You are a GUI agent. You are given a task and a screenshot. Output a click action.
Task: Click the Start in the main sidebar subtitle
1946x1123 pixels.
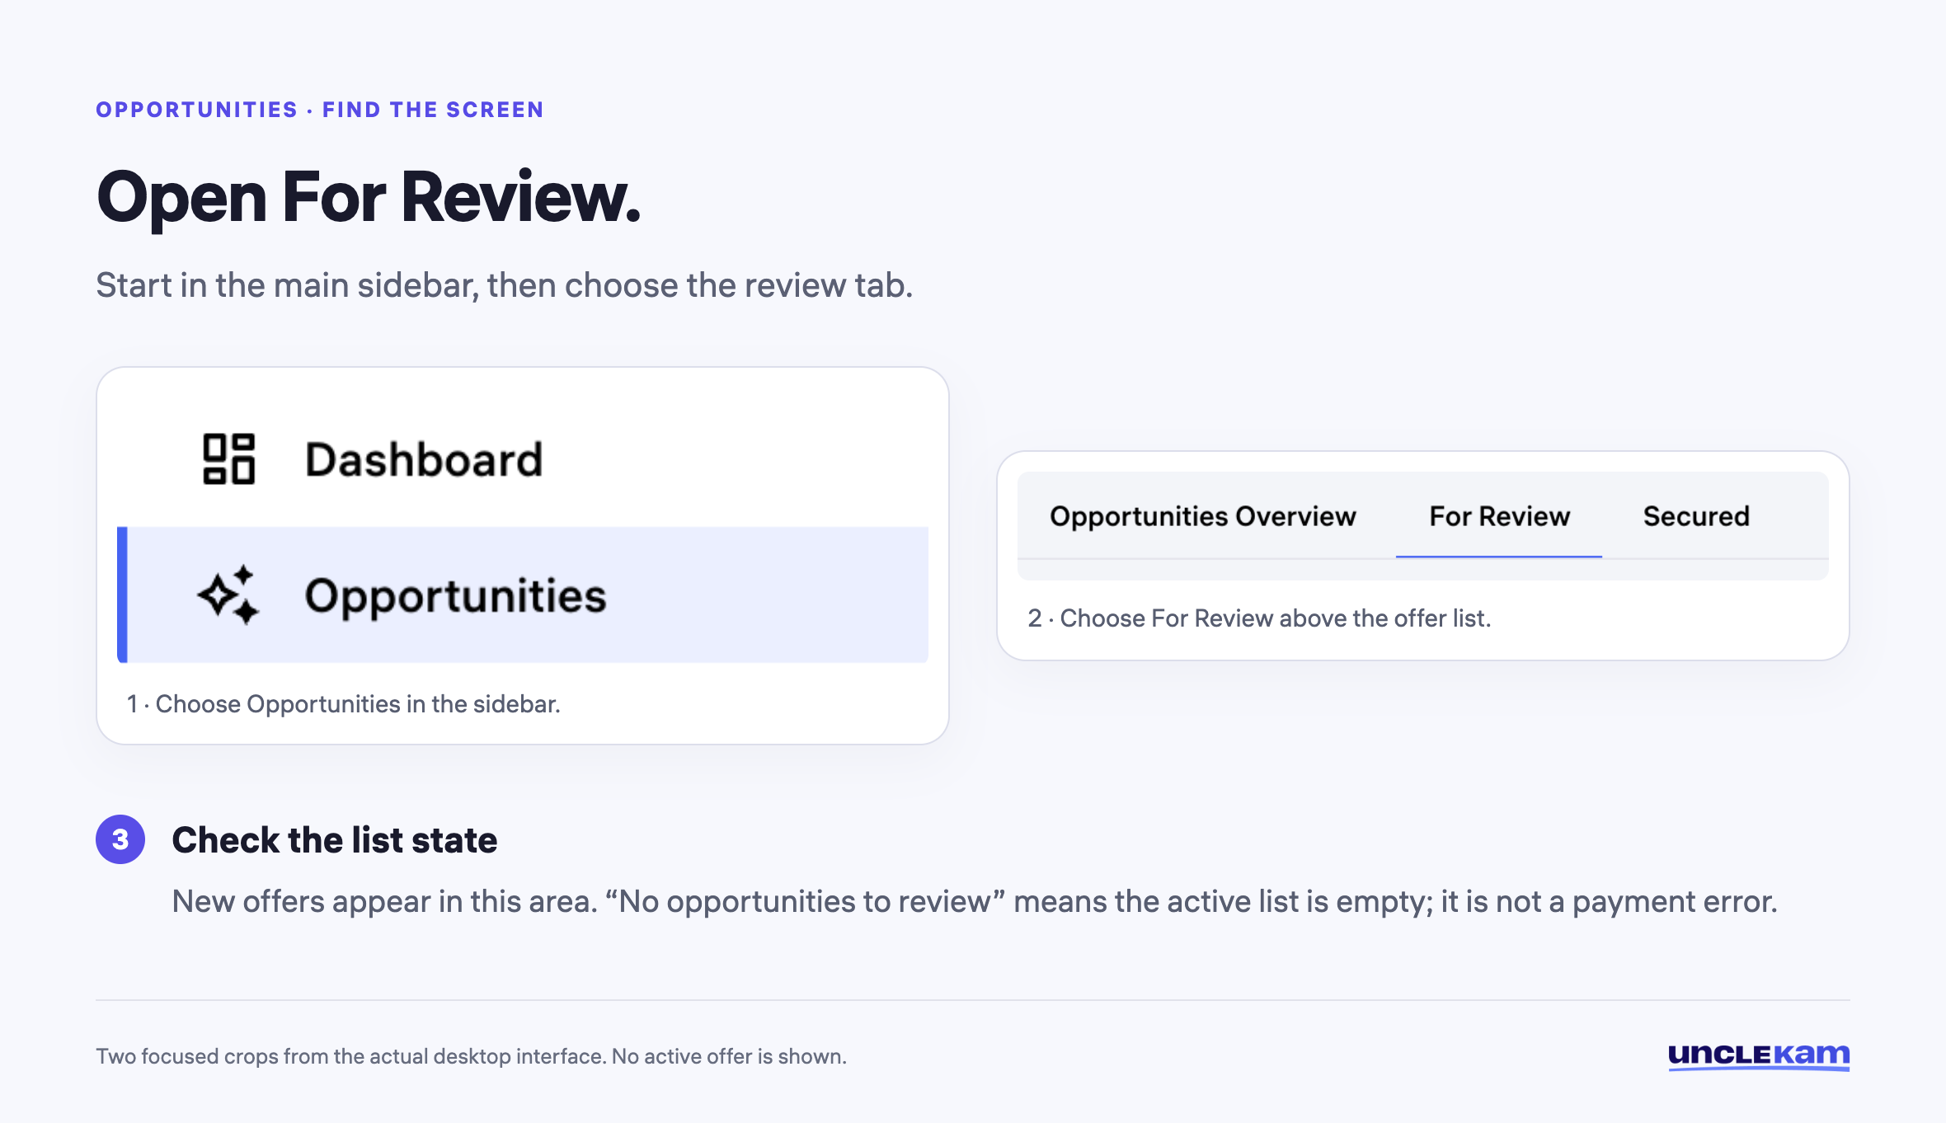coord(505,285)
